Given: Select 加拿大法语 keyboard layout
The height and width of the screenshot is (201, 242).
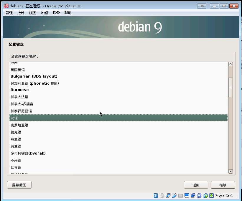Looking at the screenshot, I should pos(118,97).
